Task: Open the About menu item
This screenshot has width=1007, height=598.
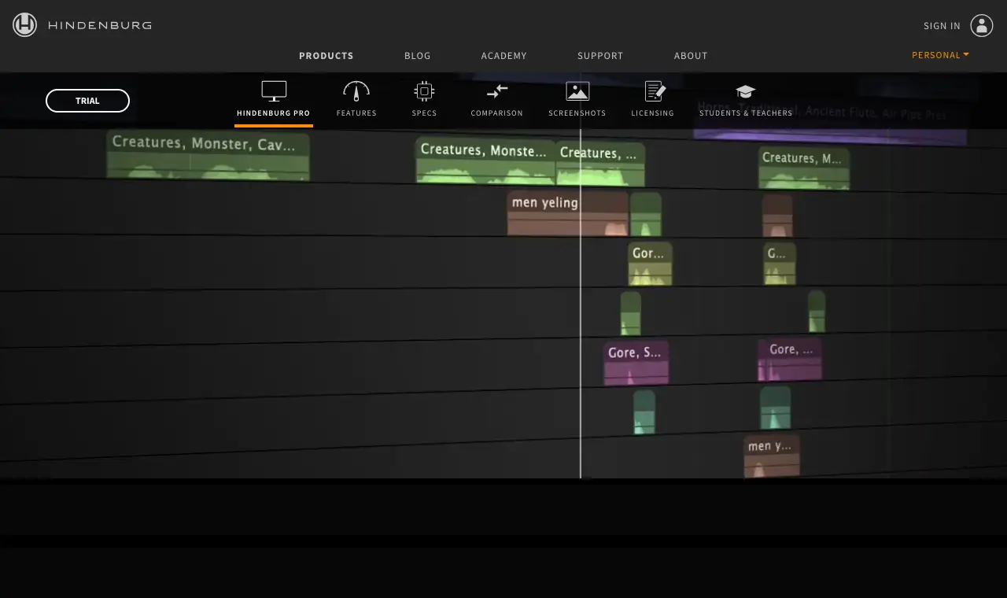Action: tap(691, 56)
